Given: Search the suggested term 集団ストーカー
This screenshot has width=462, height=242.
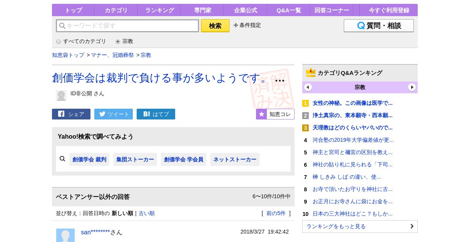Looking at the screenshot, I should 135,159.
